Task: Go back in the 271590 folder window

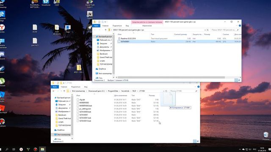Action: (x=53, y=91)
